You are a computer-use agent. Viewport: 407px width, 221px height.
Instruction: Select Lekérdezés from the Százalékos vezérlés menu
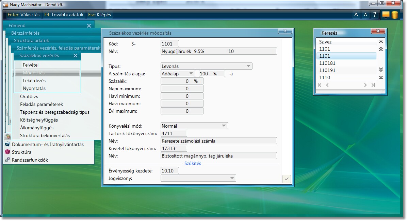[x=34, y=81]
